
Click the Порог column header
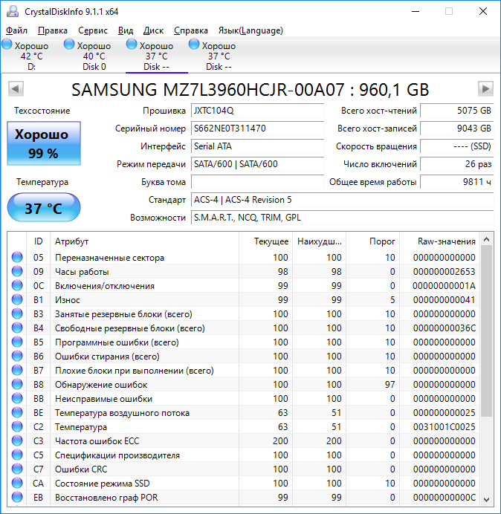pyautogui.click(x=372, y=241)
